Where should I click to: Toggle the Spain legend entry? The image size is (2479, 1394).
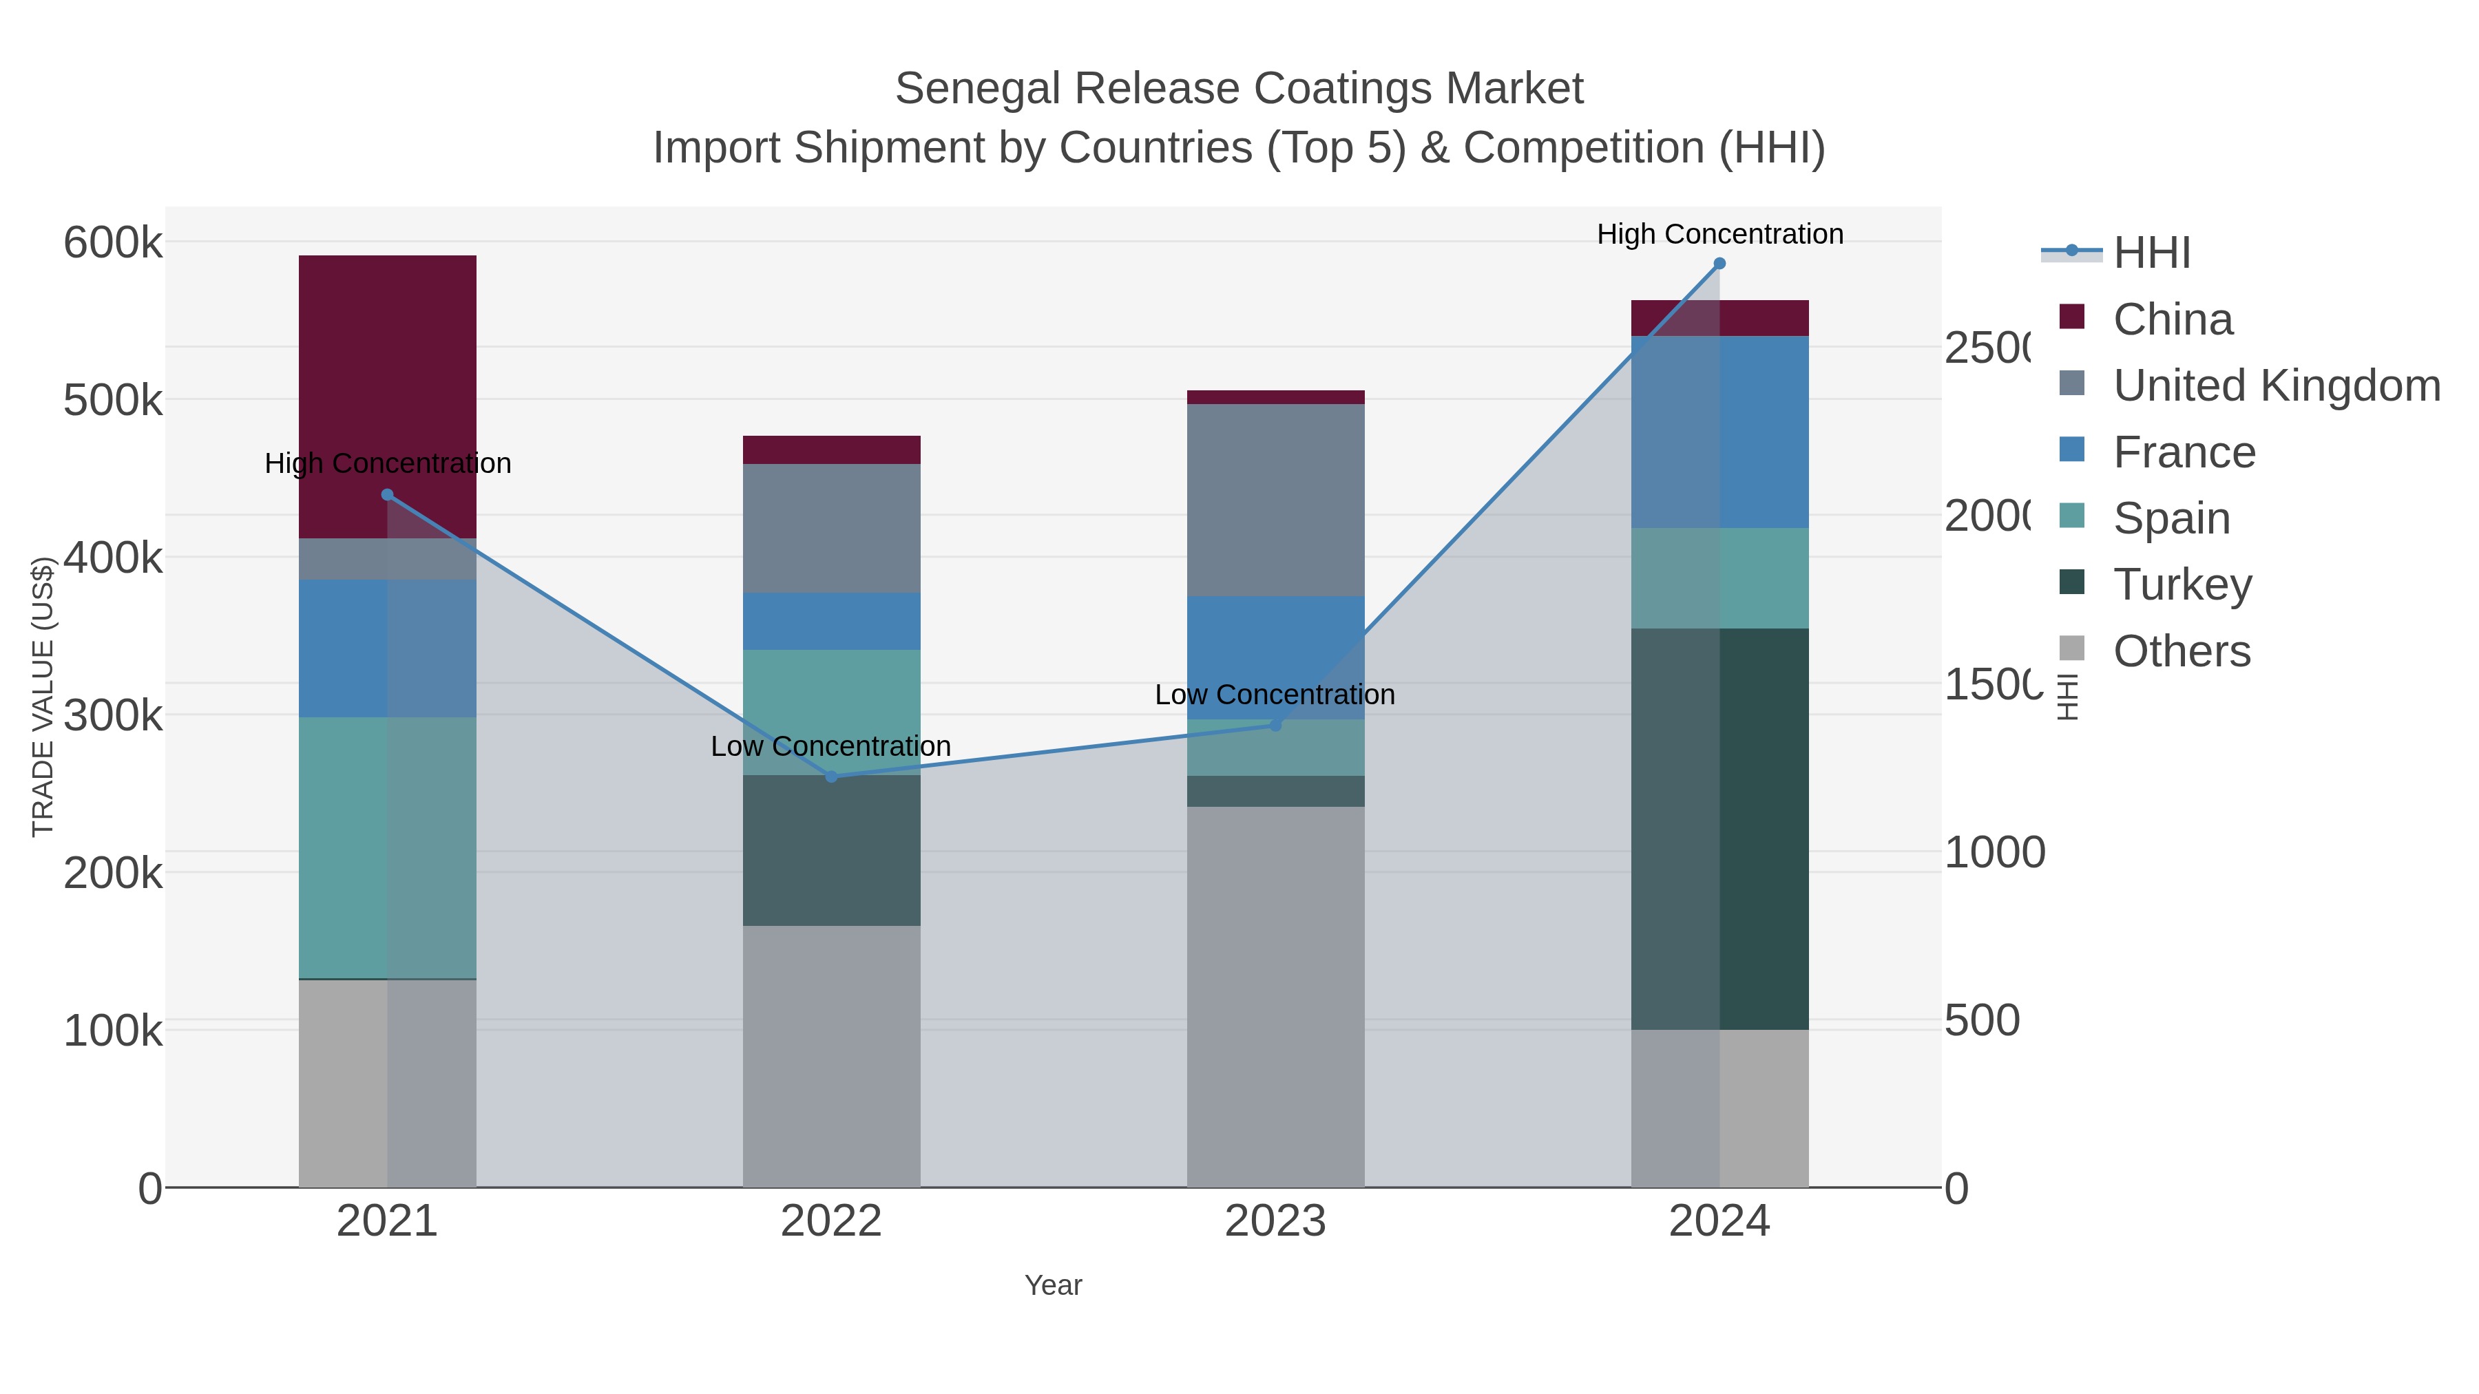click(x=2145, y=518)
